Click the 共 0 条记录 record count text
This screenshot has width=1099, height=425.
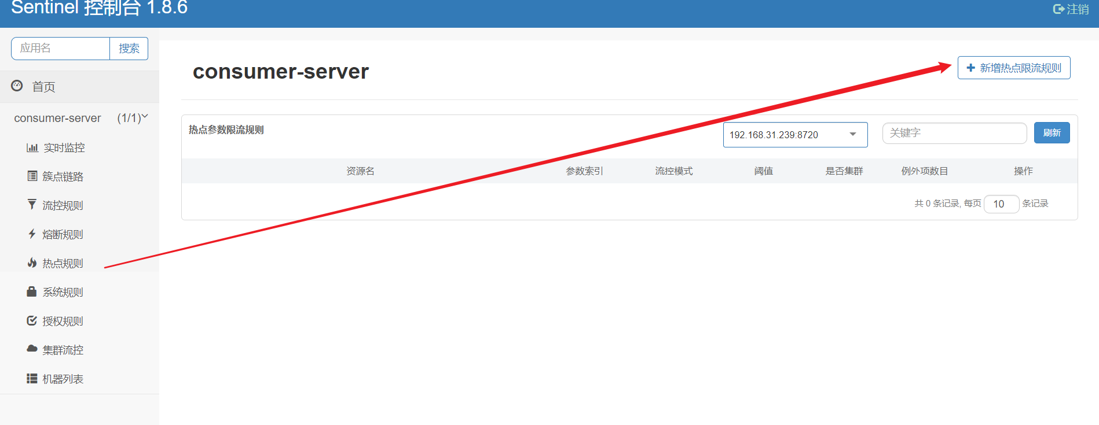(937, 204)
